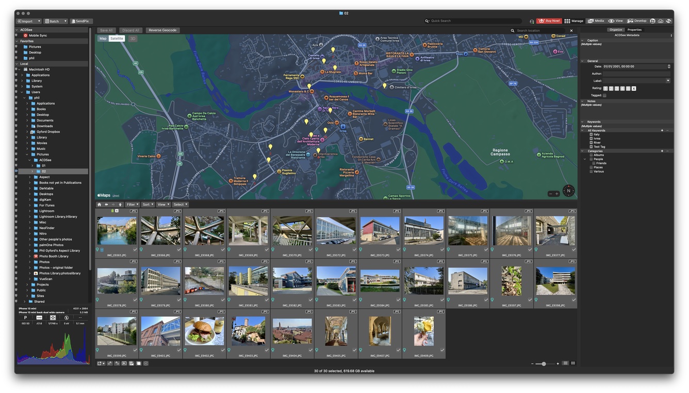The height and width of the screenshot is (393, 689).
Task: Check the Tagged checkbox
Action: click(x=604, y=95)
